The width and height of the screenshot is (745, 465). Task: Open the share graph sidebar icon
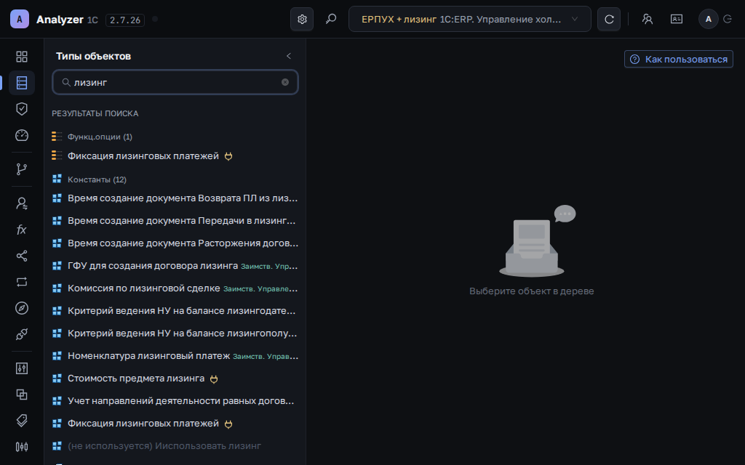click(x=22, y=256)
